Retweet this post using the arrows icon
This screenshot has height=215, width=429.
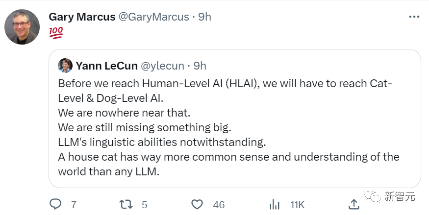tap(126, 203)
